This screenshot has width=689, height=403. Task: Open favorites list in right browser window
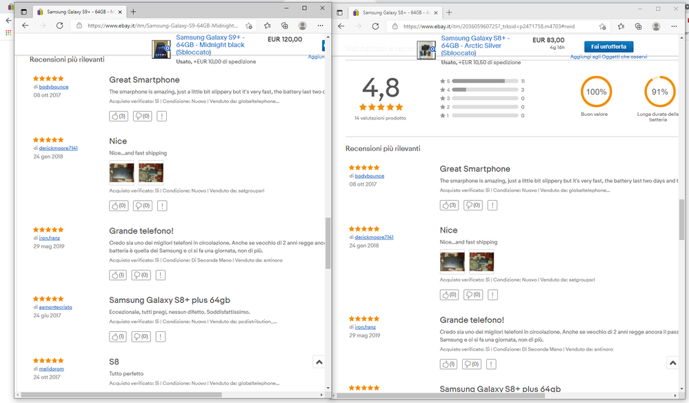(621, 26)
